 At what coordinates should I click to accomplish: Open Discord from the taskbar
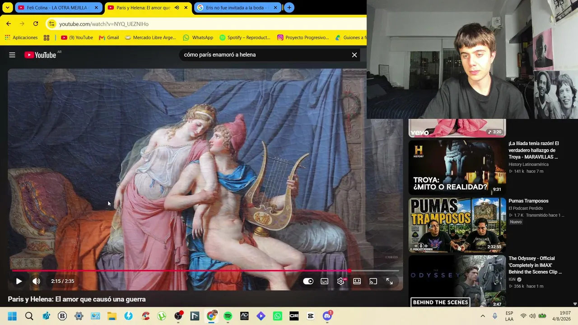(327, 316)
